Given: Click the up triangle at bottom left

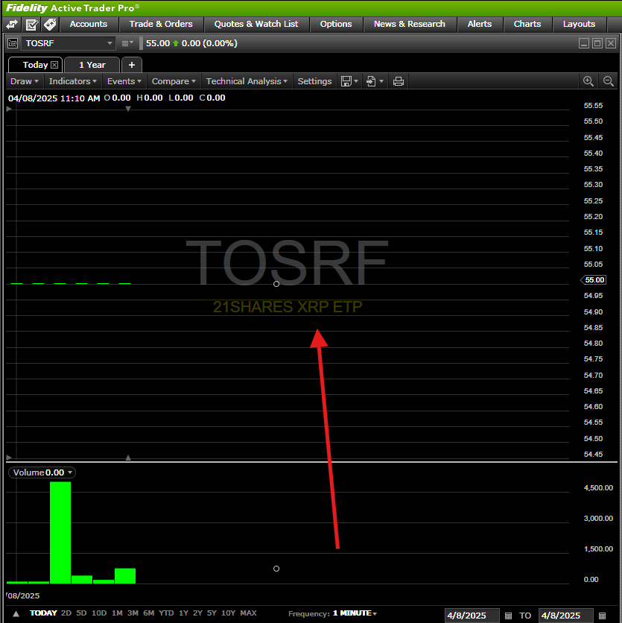Looking at the screenshot, I should [x=16, y=614].
